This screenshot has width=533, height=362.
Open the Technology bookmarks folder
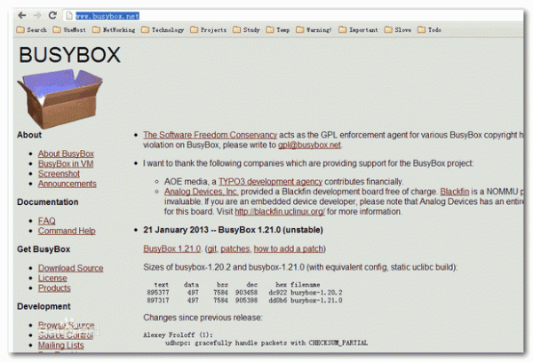163,30
